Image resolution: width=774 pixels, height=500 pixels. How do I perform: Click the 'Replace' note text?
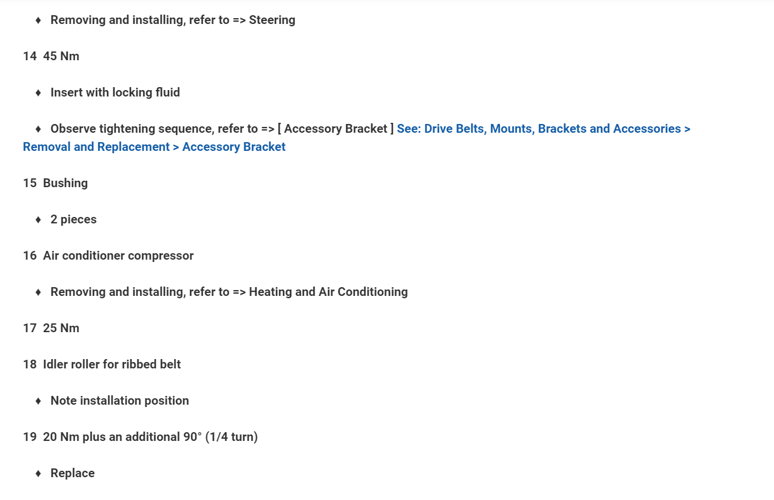point(72,473)
